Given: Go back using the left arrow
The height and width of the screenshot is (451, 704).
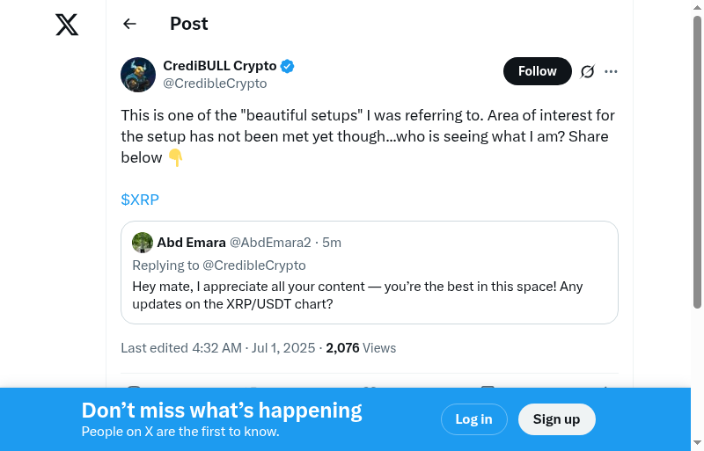Looking at the screenshot, I should pyautogui.click(x=130, y=25).
